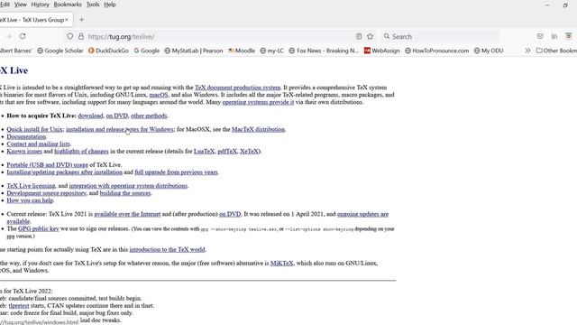Open MyStatLab | Pearson bookmark
577x325 pixels.
coord(194,51)
